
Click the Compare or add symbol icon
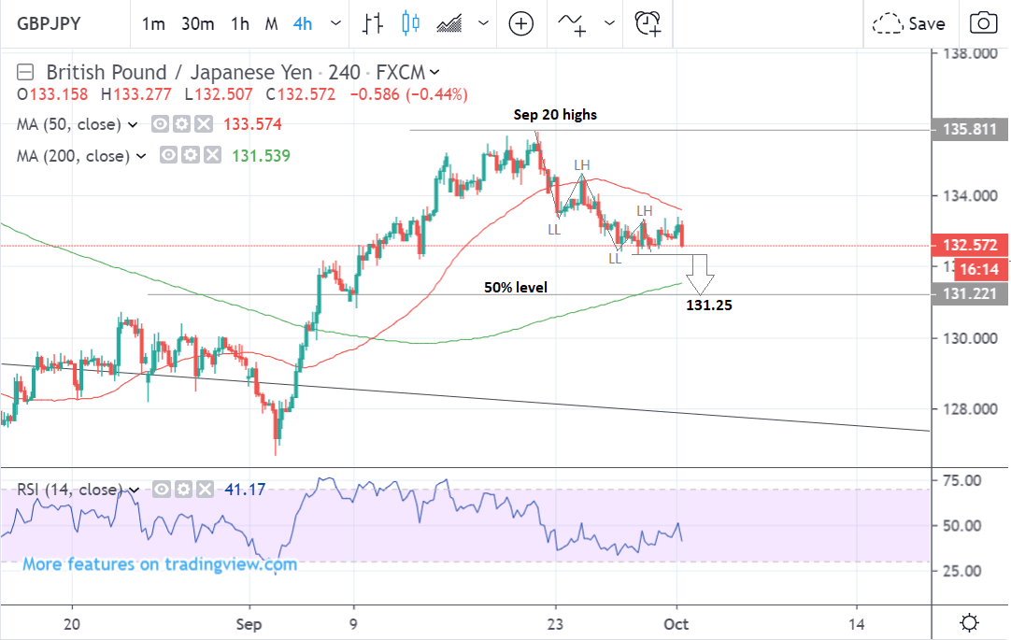click(x=520, y=23)
